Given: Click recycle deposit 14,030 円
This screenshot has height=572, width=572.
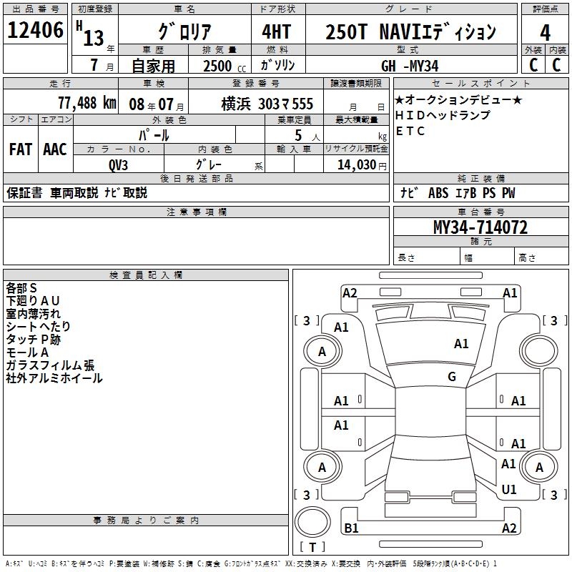Looking at the screenshot, I should point(362,164).
